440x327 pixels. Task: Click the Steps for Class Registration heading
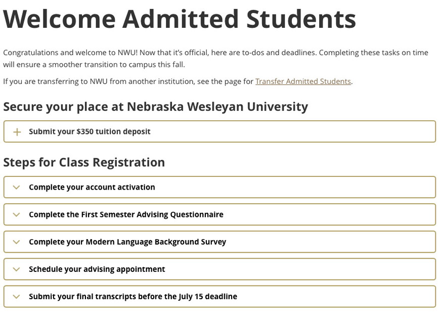(84, 162)
